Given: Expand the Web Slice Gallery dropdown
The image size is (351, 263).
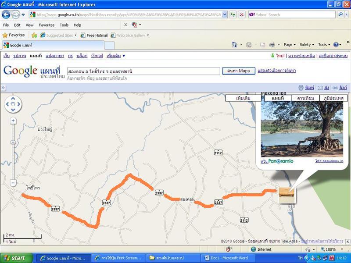Looking at the screenshot, I should click(148, 36).
